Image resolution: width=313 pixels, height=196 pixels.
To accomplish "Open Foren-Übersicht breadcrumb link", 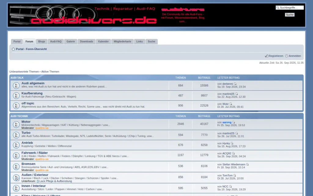I will coord(36,49).
